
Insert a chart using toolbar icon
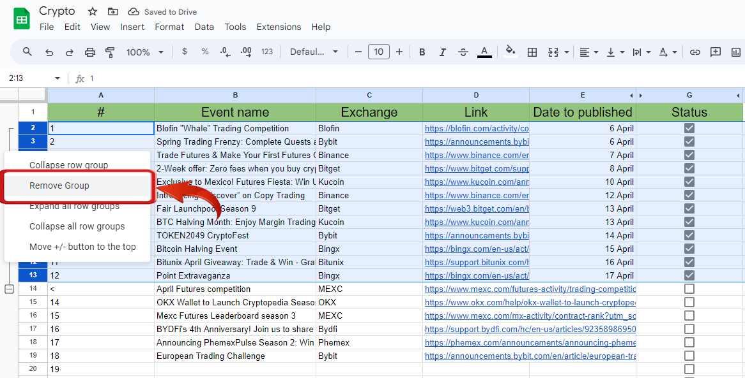736,52
